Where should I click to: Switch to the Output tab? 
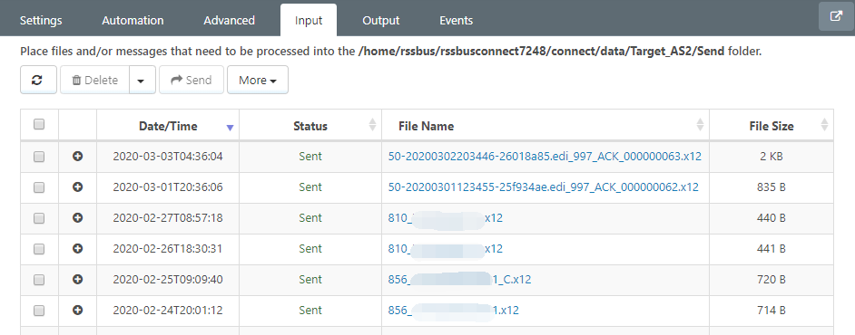pos(381,21)
